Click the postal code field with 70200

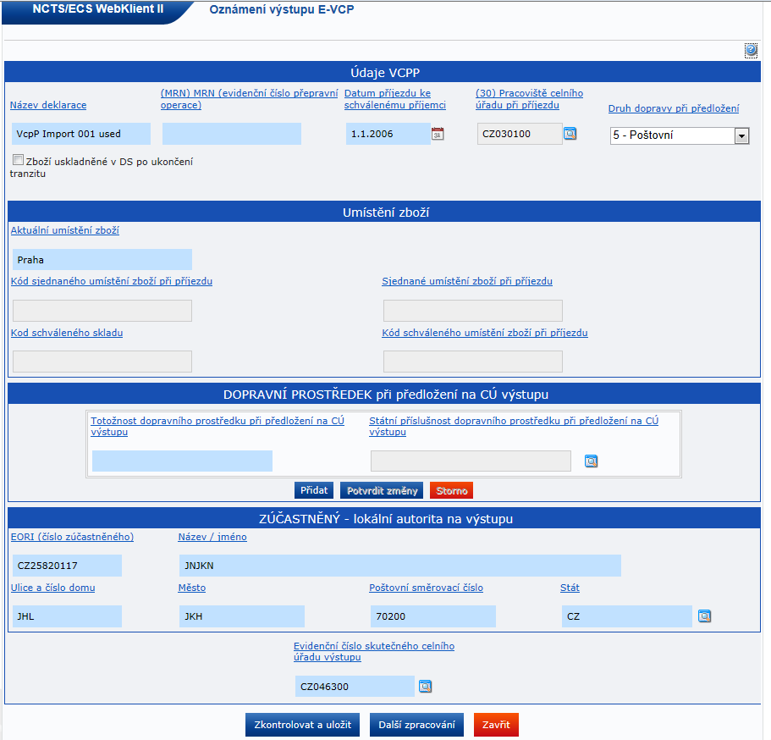(432, 616)
